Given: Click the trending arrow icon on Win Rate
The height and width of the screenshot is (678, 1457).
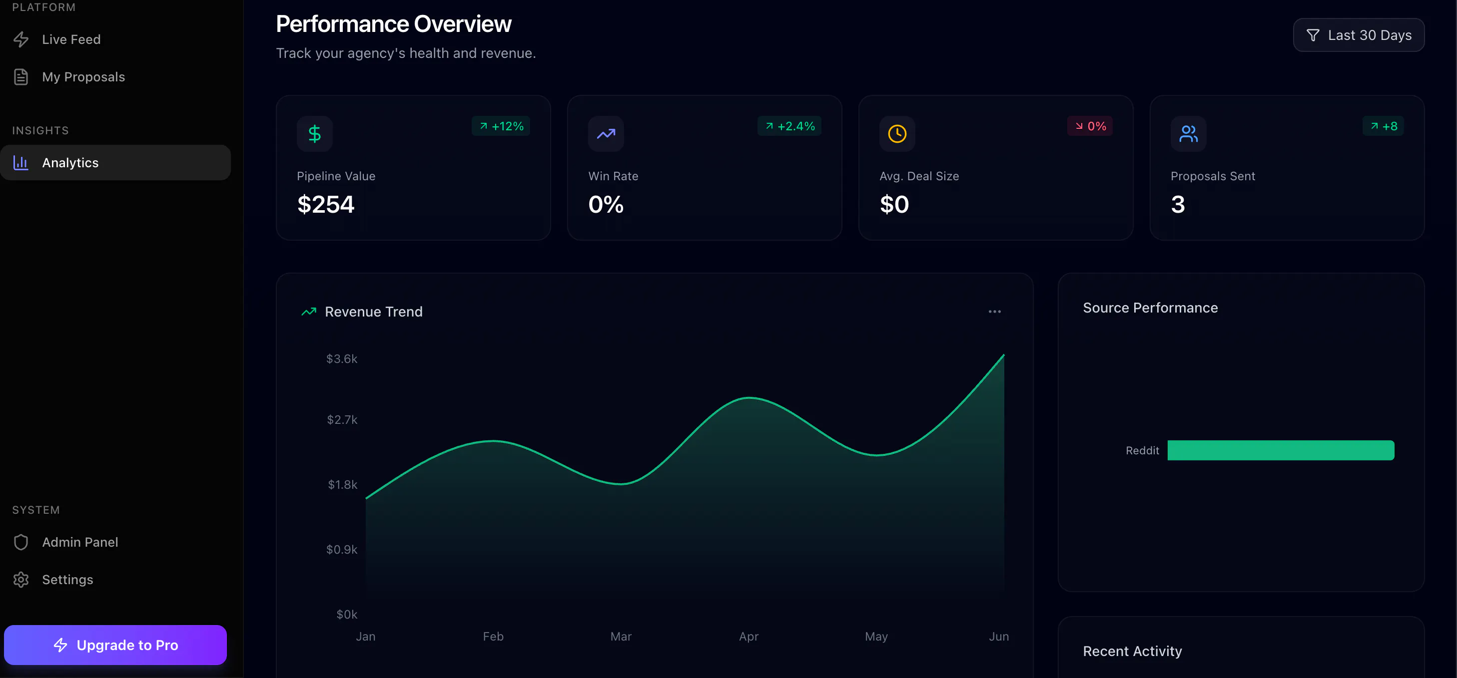Looking at the screenshot, I should tap(606, 134).
